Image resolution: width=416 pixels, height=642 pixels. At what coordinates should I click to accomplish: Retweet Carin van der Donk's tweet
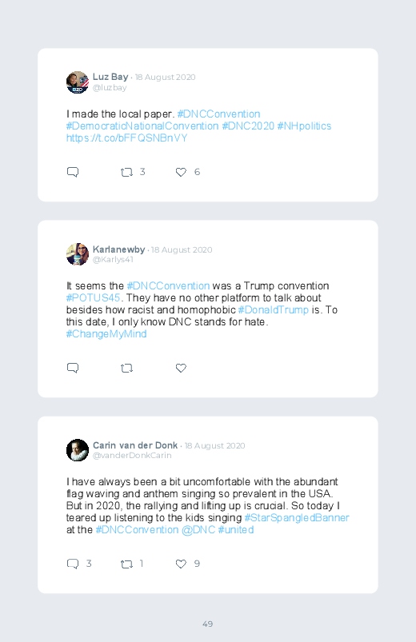(x=126, y=564)
